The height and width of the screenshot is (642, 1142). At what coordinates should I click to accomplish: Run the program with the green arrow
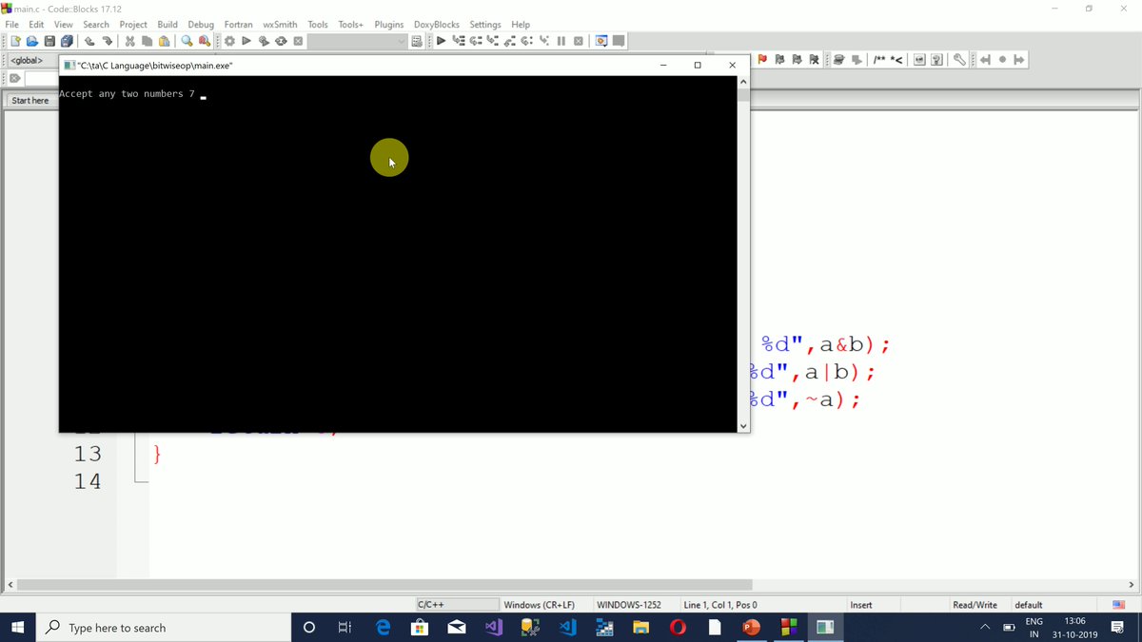pyautogui.click(x=246, y=41)
